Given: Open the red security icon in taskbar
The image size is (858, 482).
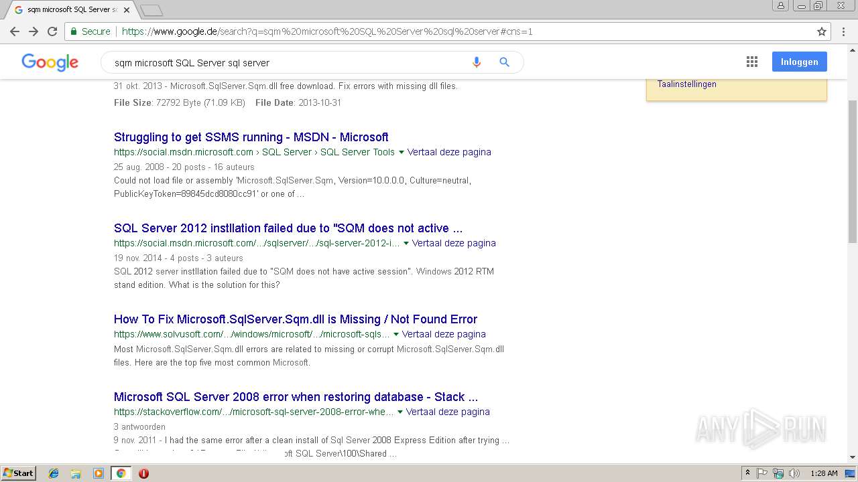Looking at the screenshot, I should 143,473.
